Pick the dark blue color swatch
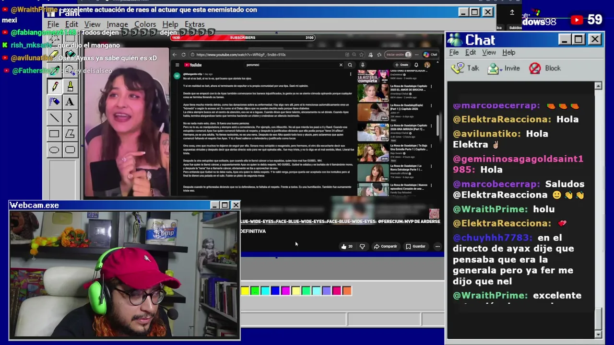 coord(275,291)
